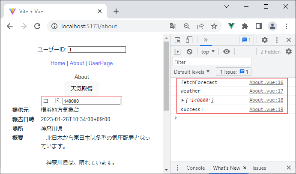Bookmark this page with the star icon

(x=214, y=26)
